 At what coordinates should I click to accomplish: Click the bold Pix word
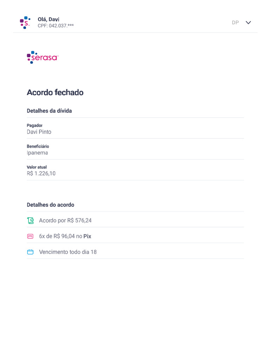tap(87, 236)
